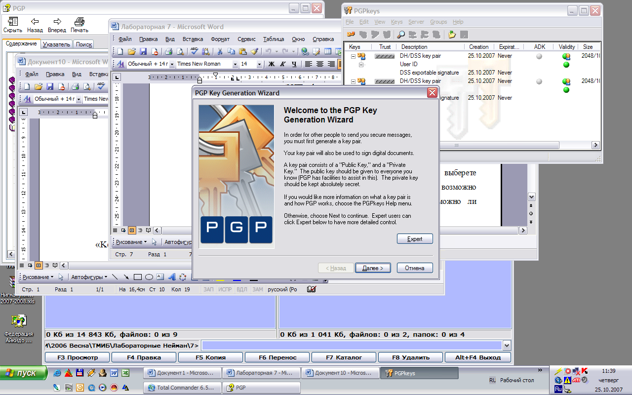Viewport: 632px width, 395px height.
Task: Collapse the second DH/DSS key pair row
Action: [x=353, y=81]
